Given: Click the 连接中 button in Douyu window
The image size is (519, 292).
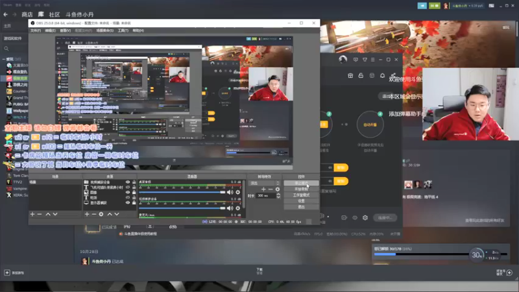Looking at the screenshot, I should pos(385,217).
